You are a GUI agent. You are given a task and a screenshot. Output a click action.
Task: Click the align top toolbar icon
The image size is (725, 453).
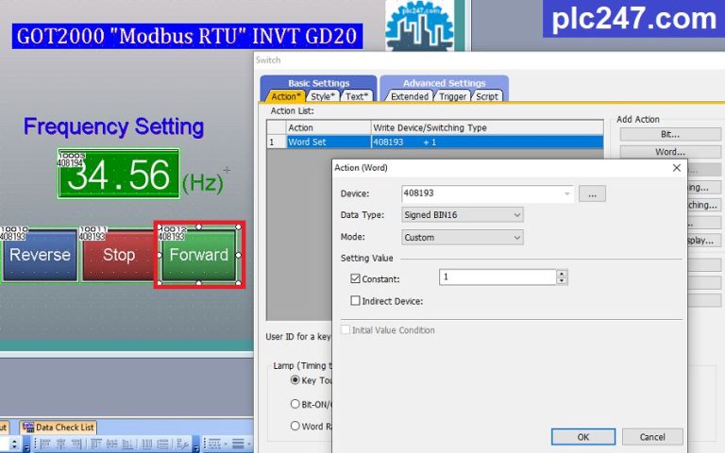(x=95, y=444)
